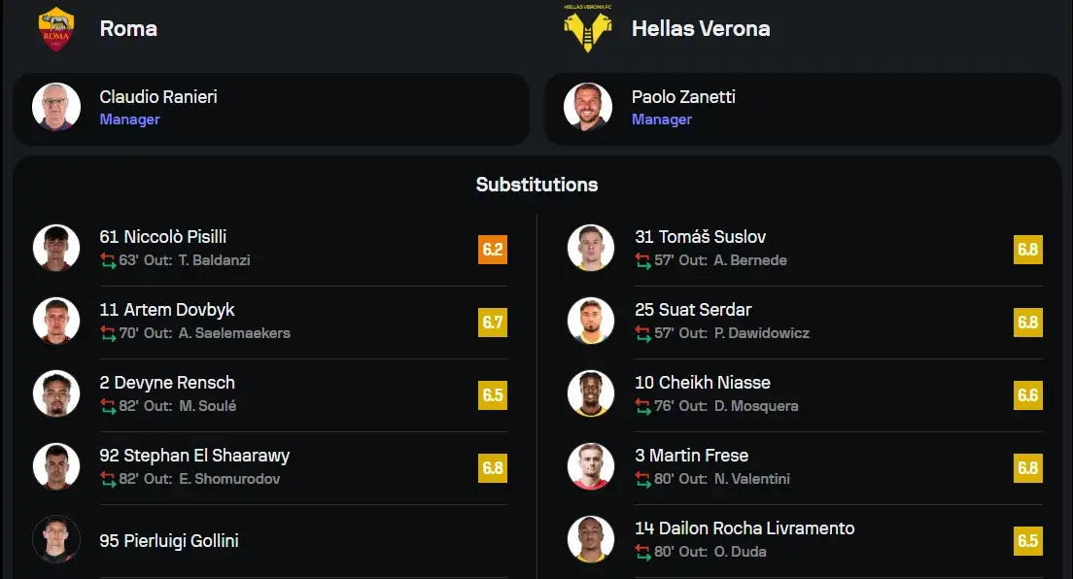The width and height of the screenshot is (1073, 579).
Task: Select Stephan El Shaarawy's 6.8 rating badge
Action: [493, 468]
